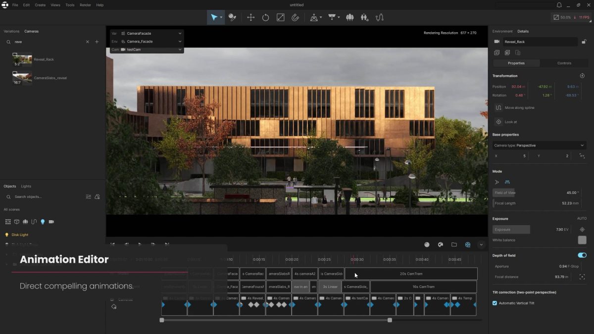Click the camera filter icon in Objects panel
Image resolution: width=594 pixels, height=334 pixels.
point(50,222)
